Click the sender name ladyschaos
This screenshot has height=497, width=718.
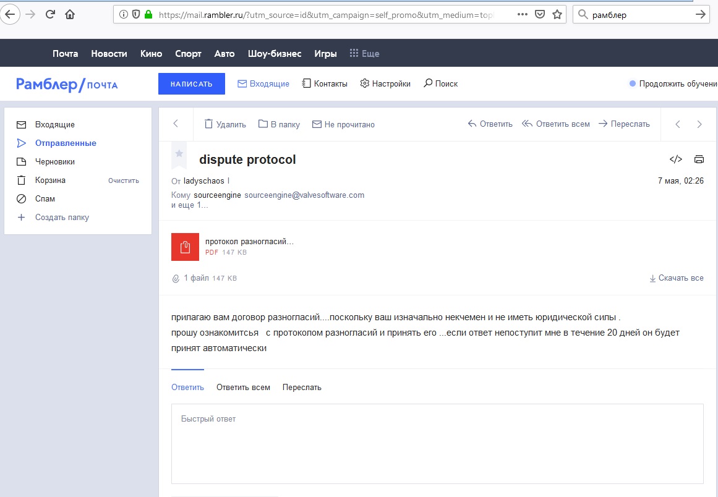click(203, 181)
